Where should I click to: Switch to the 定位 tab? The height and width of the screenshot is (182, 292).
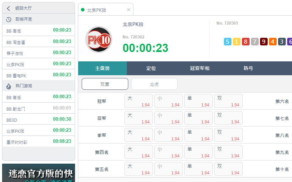(151, 68)
